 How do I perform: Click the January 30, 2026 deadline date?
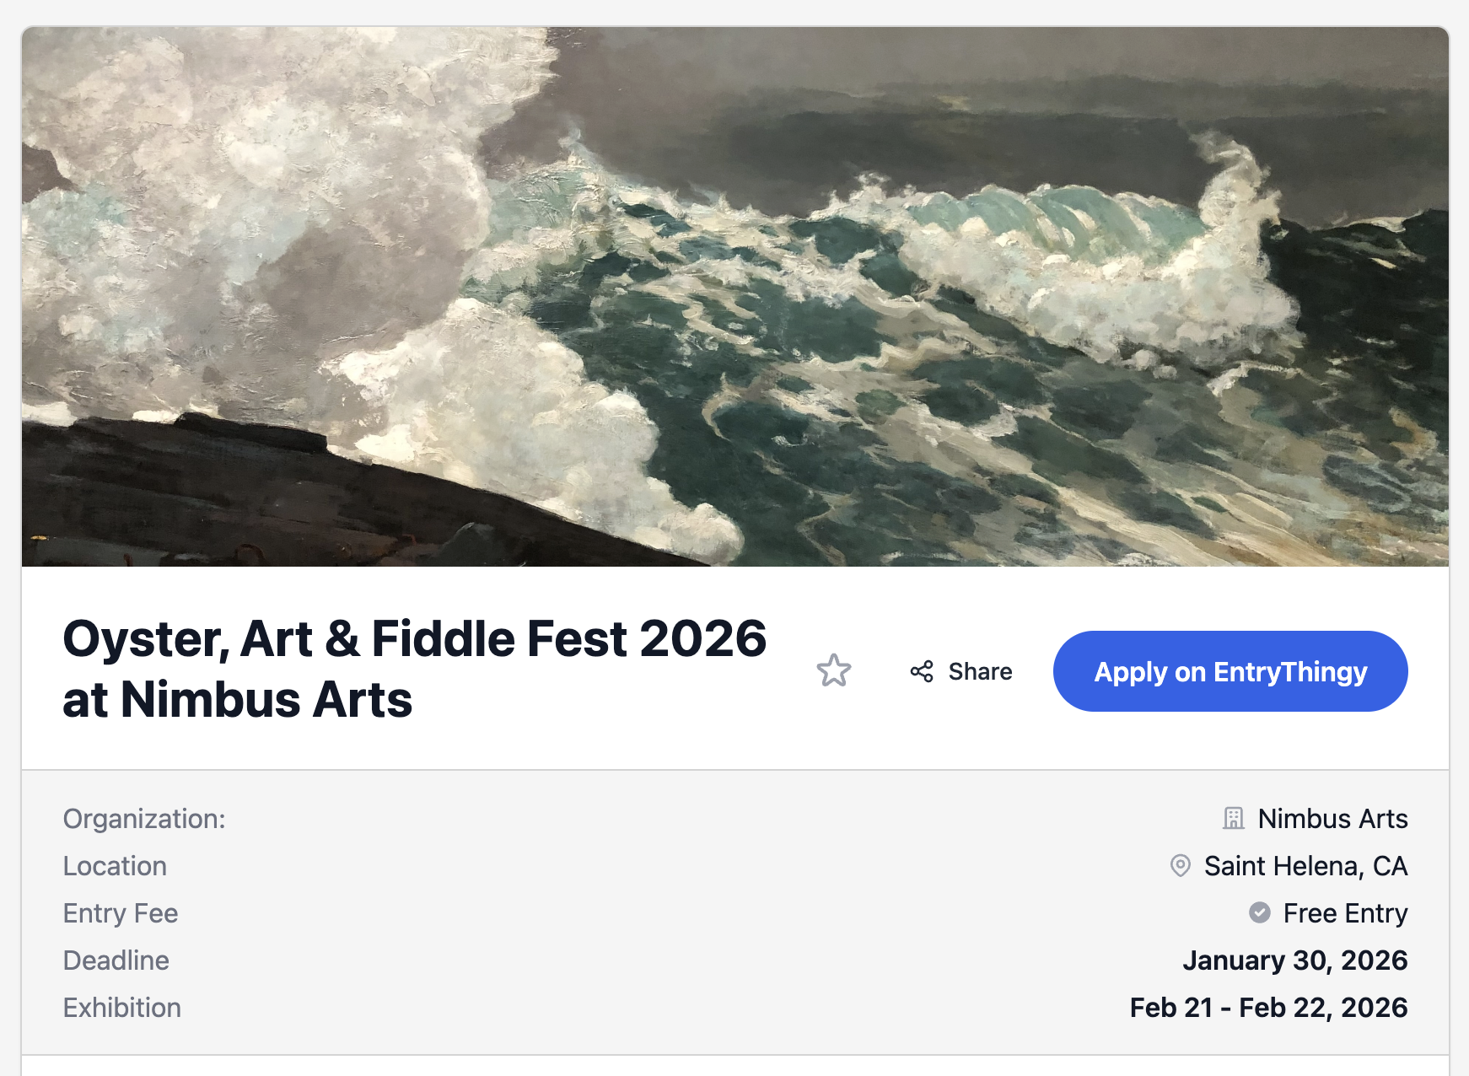[x=1294, y=960]
